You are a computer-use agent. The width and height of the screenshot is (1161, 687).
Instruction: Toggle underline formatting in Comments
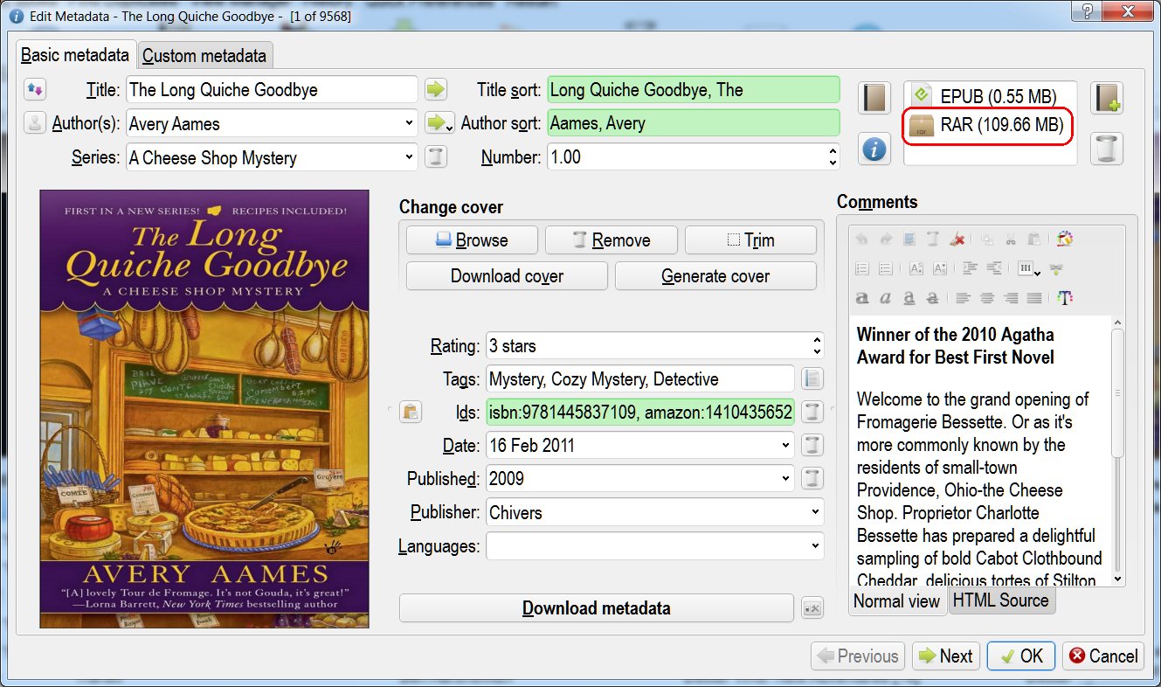(909, 298)
